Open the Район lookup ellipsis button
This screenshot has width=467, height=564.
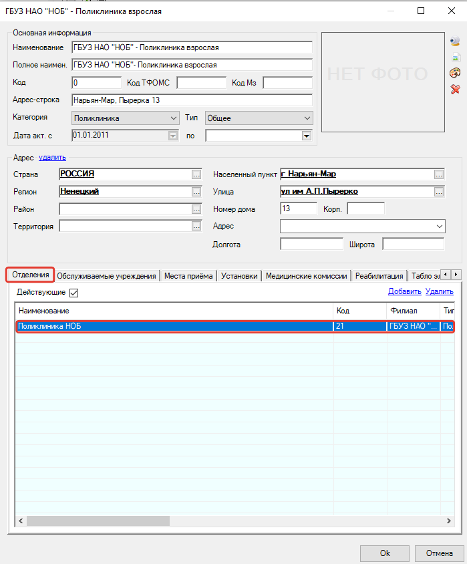click(196, 209)
